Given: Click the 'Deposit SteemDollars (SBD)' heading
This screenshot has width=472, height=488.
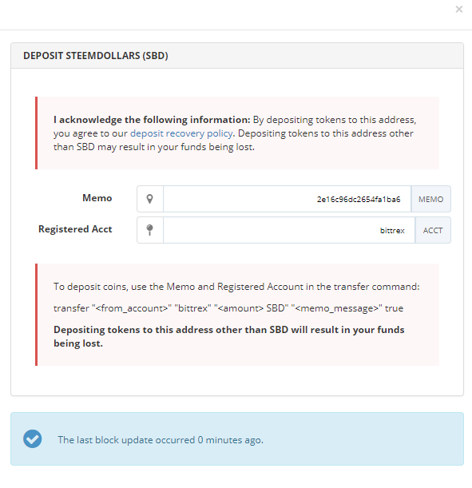Looking at the screenshot, I should pyautogui.click(x=96, y=56).
